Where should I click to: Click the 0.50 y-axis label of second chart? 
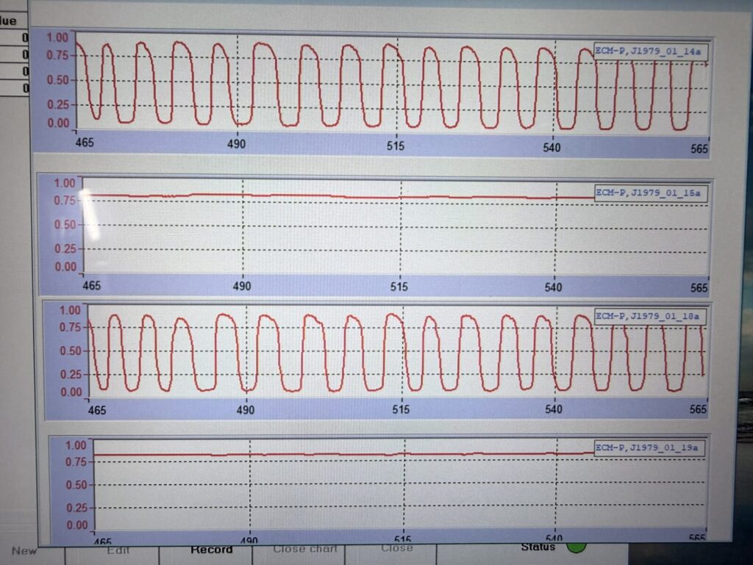click(x=65, y=225)
